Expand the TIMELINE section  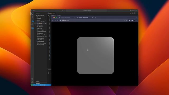coord(41,83)
